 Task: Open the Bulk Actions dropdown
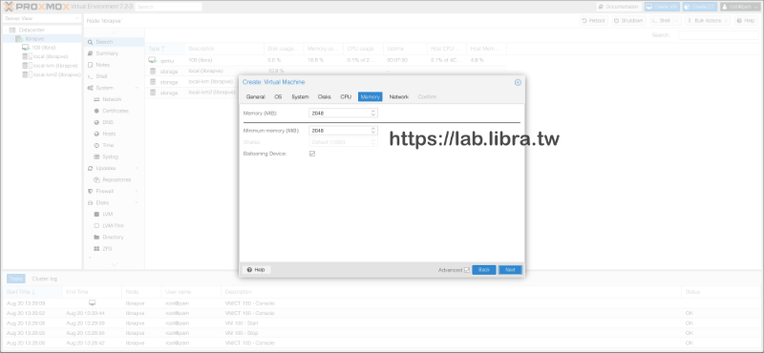click(708, 21)
